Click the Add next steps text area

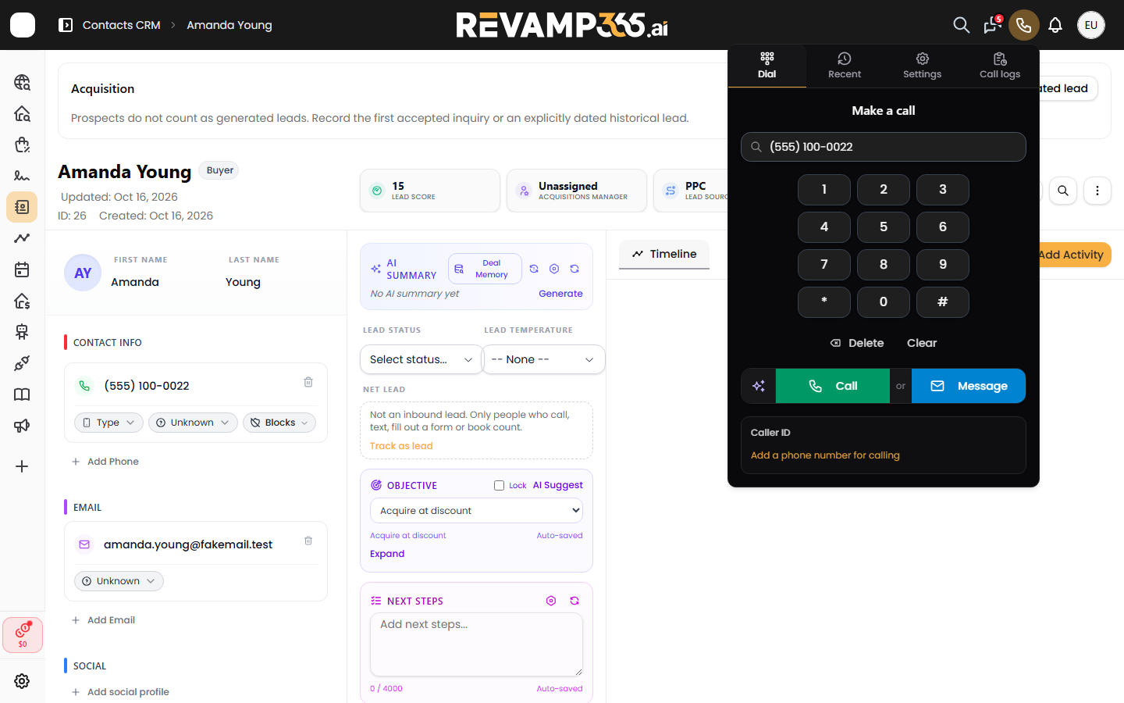pos(476,644)
